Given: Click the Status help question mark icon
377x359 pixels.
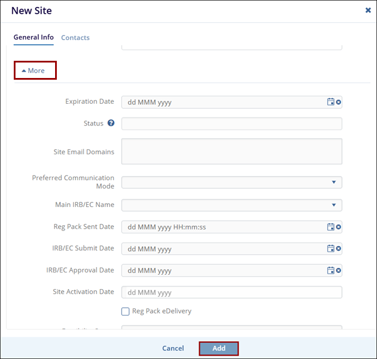Looking at the screenshot, I should tap(111, 123).
